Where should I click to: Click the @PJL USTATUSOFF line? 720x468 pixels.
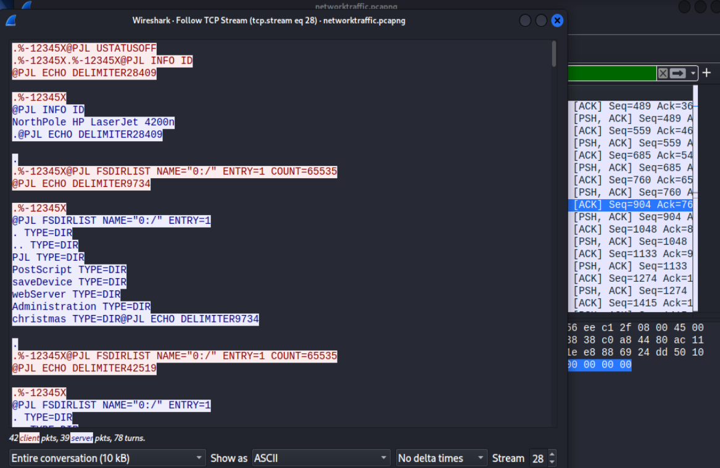point(85,49)
